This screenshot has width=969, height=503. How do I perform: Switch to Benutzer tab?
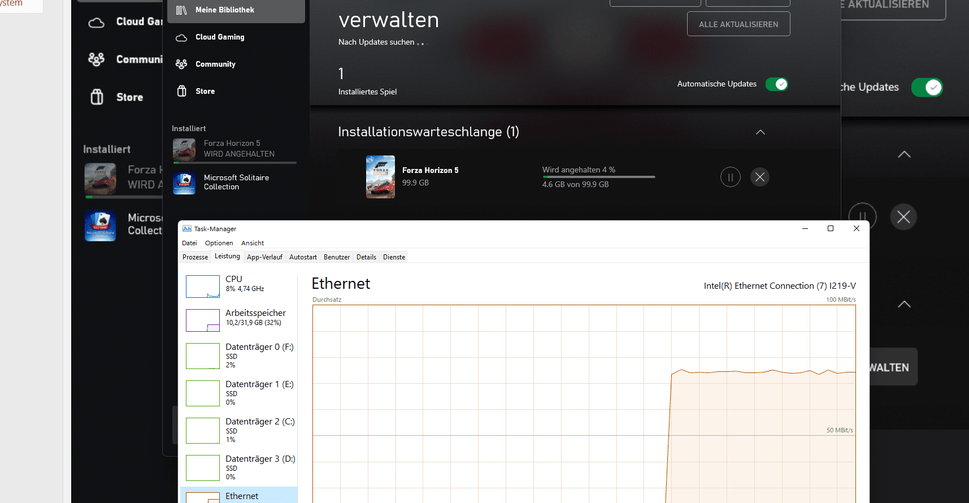coord(337,257)
